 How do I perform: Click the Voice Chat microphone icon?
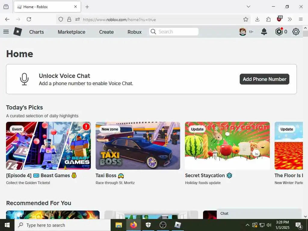click(24, 79)
